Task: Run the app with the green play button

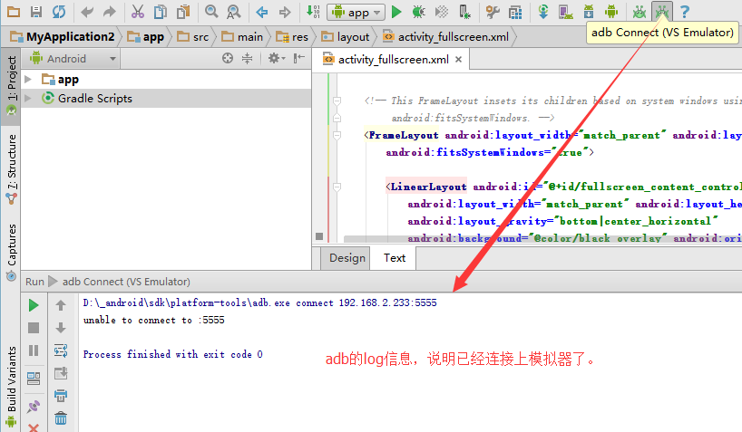Action: click(396, 12)
